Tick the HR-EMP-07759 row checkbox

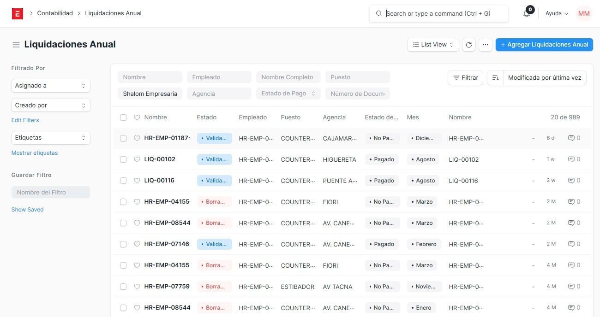coord(123,287)
